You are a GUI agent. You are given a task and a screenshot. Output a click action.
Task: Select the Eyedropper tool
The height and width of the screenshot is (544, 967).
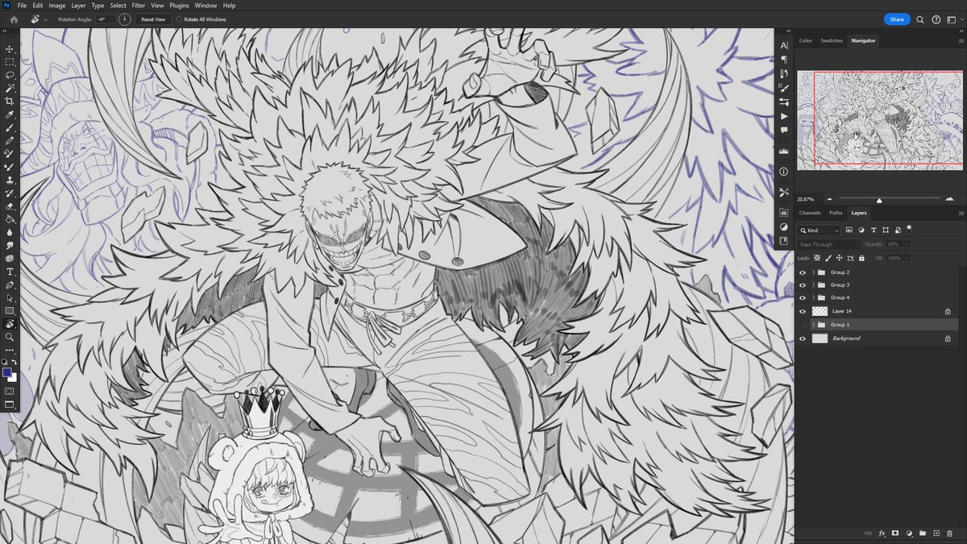click(x=10, y=114)
